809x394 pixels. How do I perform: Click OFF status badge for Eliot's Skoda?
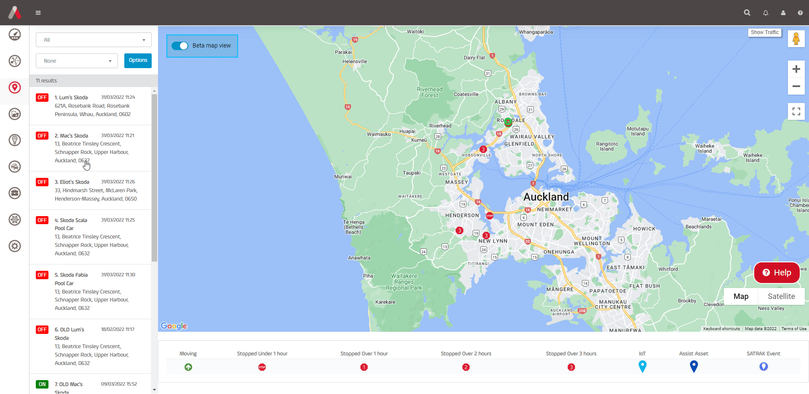coord(42,182)
